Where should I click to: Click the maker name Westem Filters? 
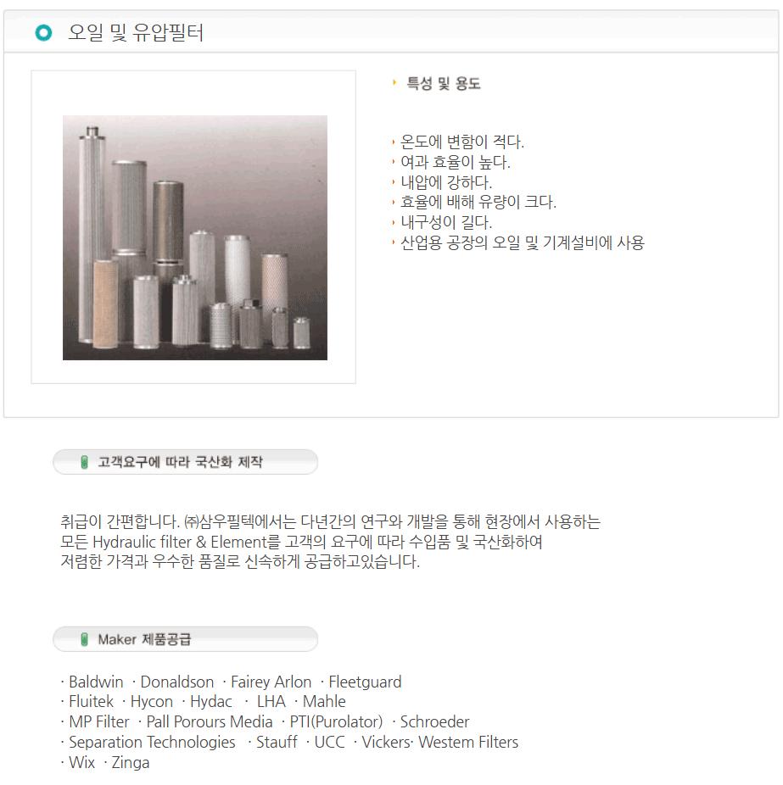coord(468,742)
